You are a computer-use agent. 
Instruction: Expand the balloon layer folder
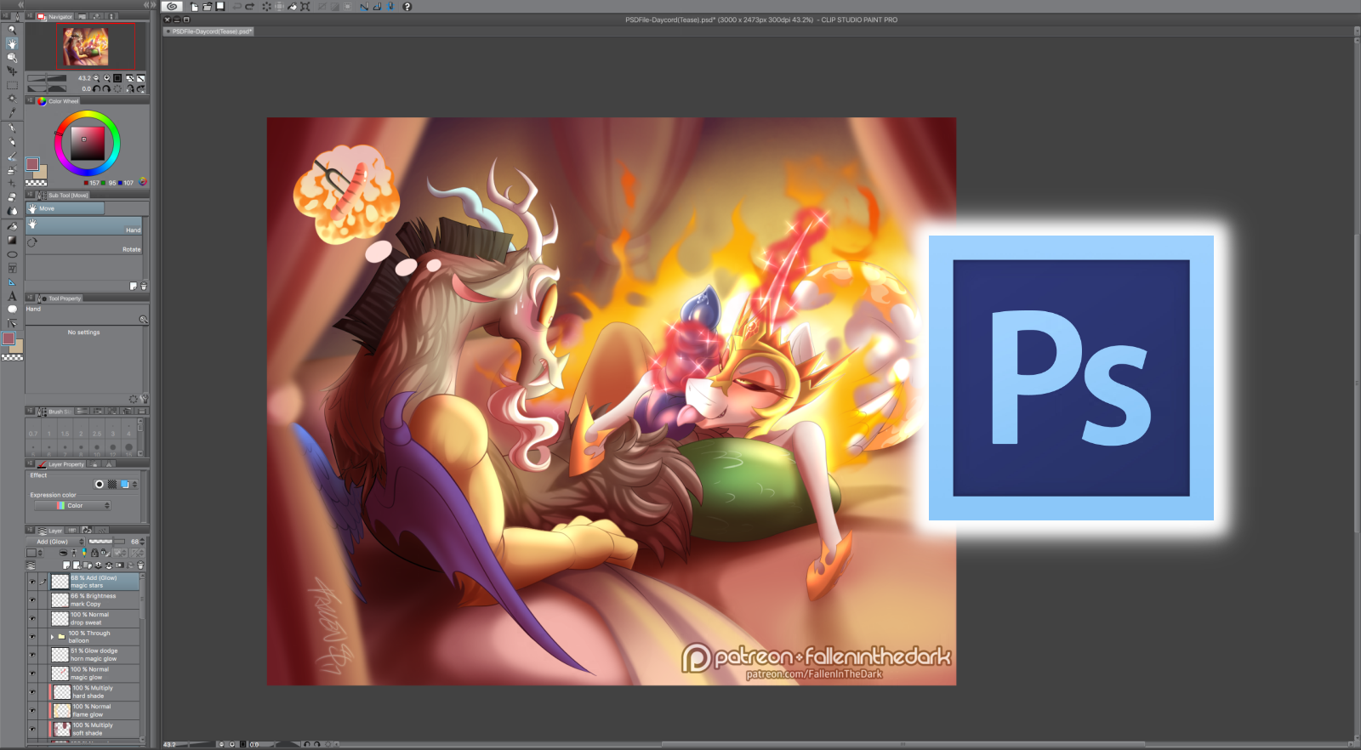click(52, 637)
